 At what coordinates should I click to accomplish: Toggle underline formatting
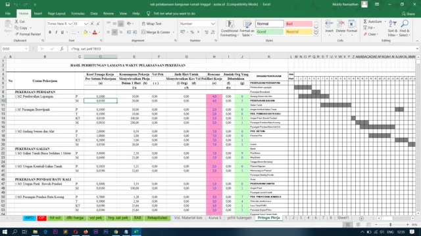click(62, 32)
